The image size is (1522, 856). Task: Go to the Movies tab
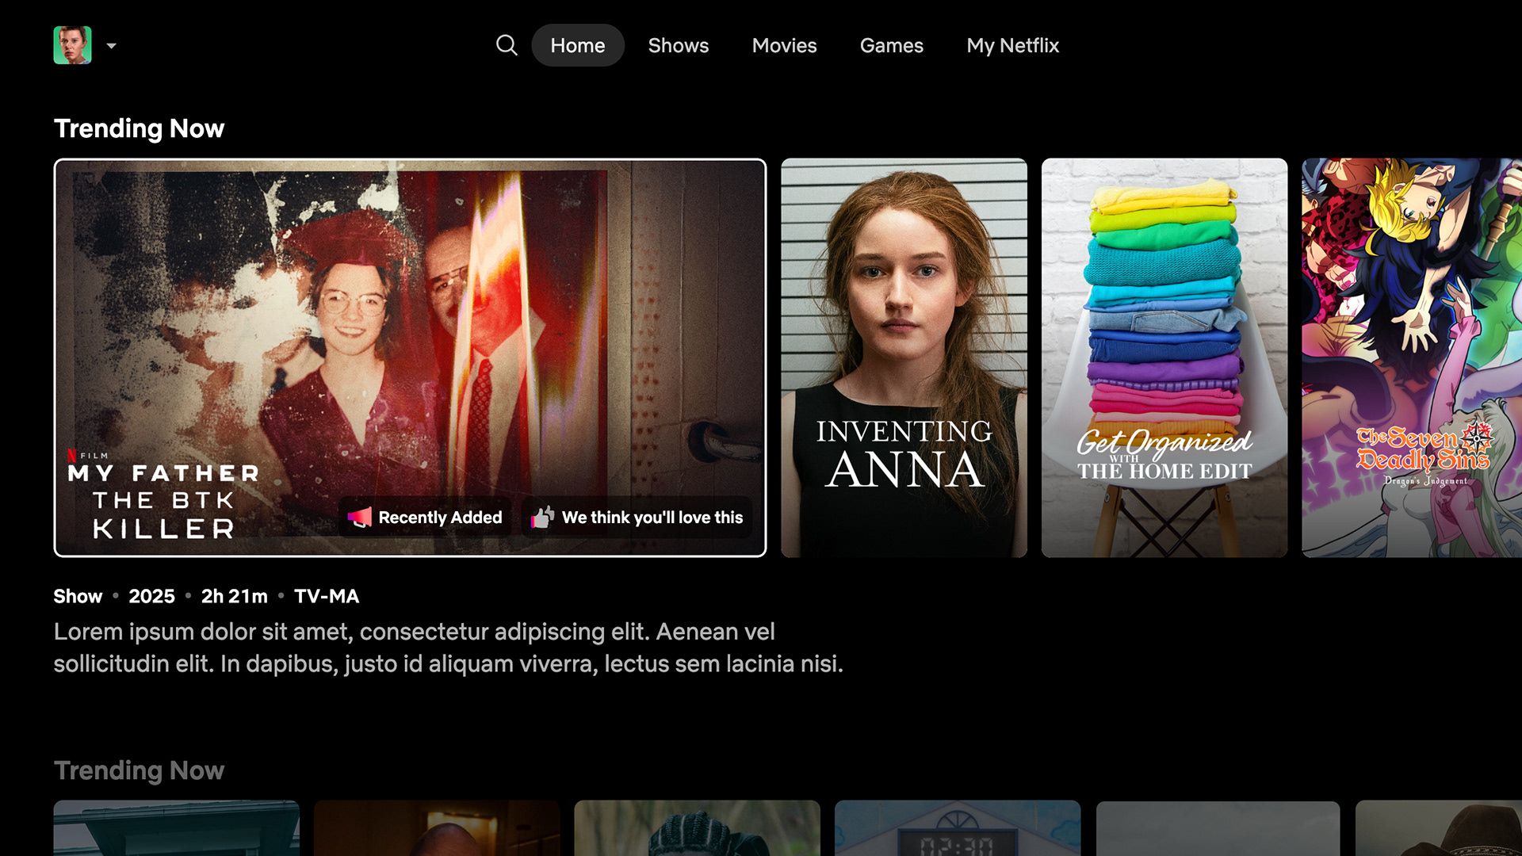[784, 45]
